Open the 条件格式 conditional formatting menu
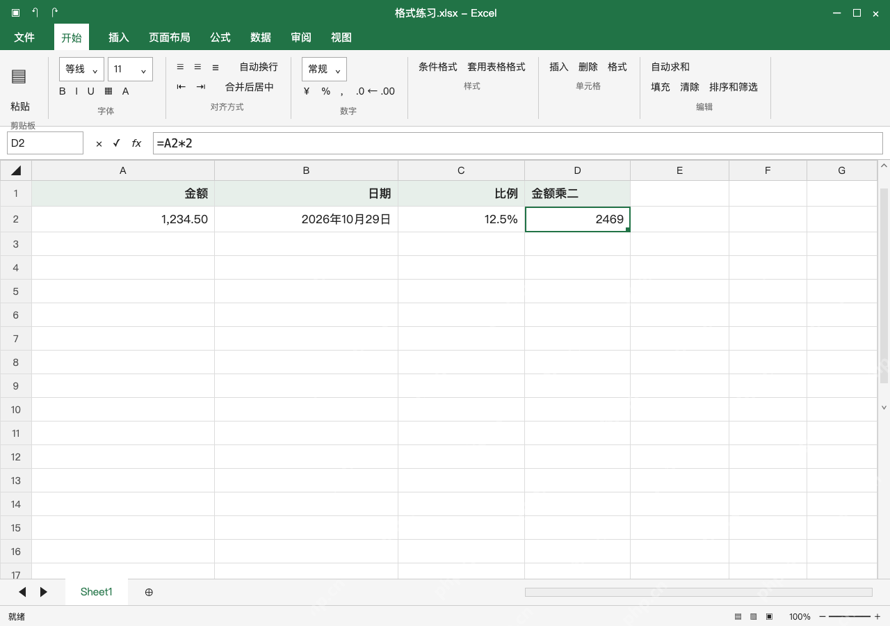This screenshot has width=890, height=626. click(438, 67)
